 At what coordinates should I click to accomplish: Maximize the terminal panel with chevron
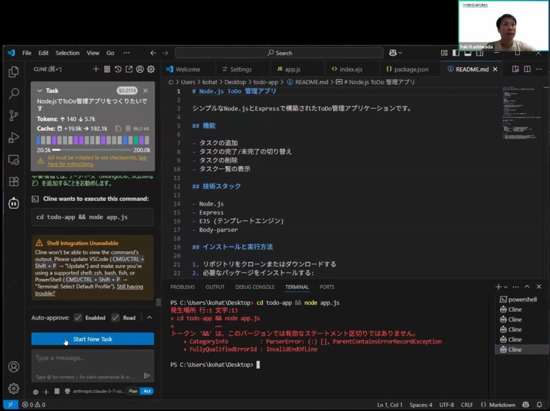[x=527, y=287]
